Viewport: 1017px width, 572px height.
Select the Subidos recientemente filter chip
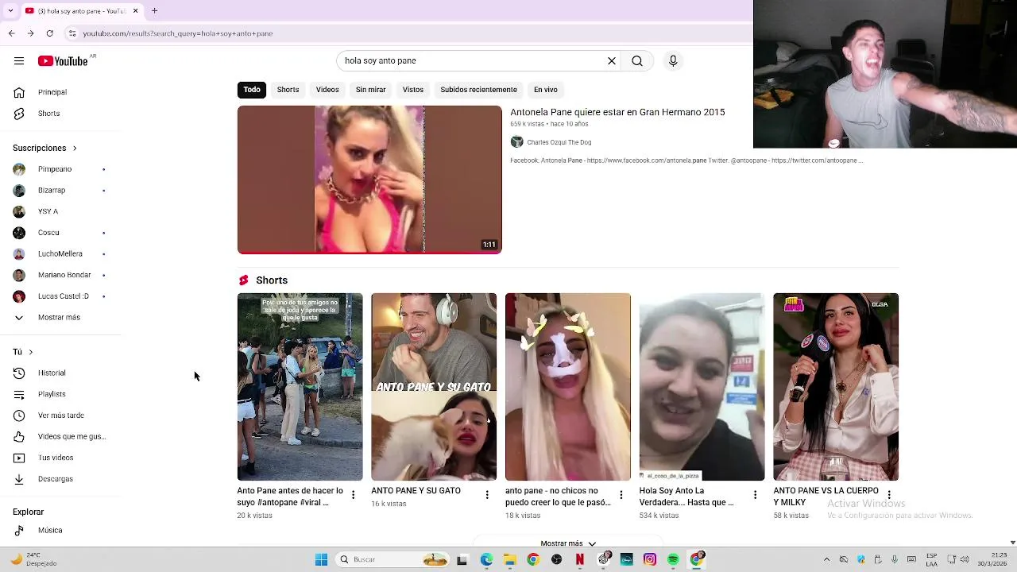point(478,90)
